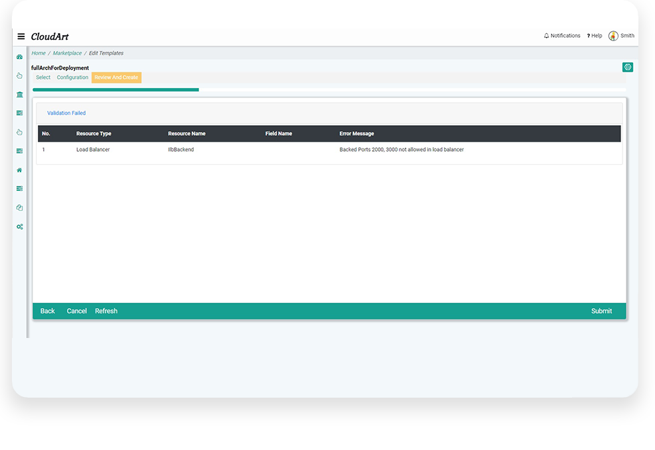Click the green wizard progress bar
655x450 pixels.
115,89
